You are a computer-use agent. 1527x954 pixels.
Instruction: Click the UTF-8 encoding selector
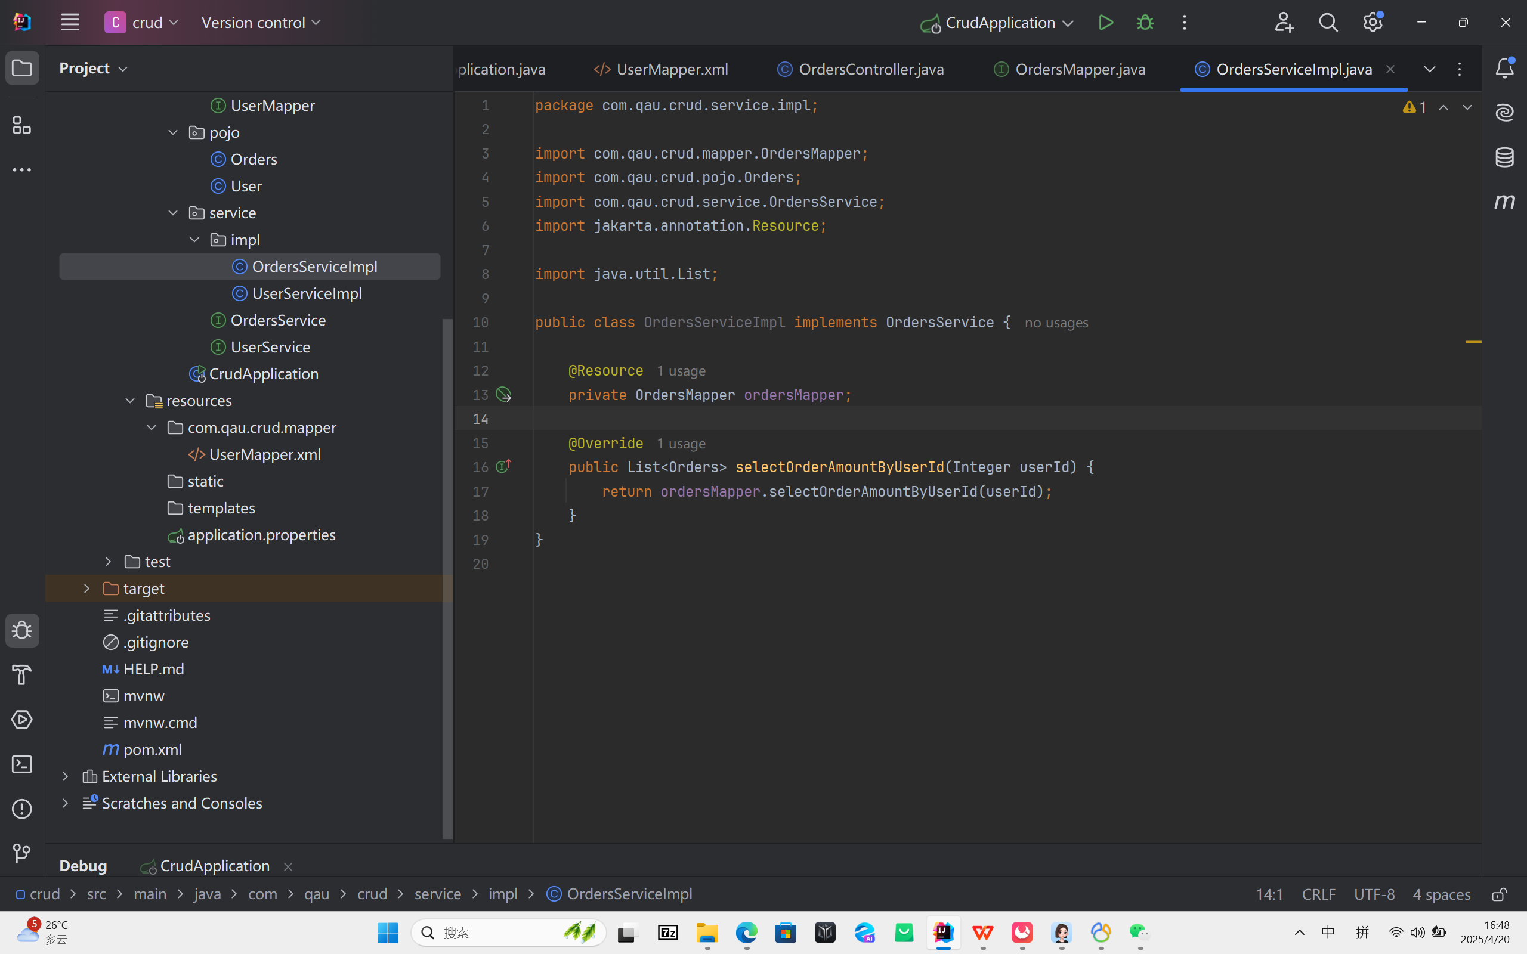point(1374,894)
